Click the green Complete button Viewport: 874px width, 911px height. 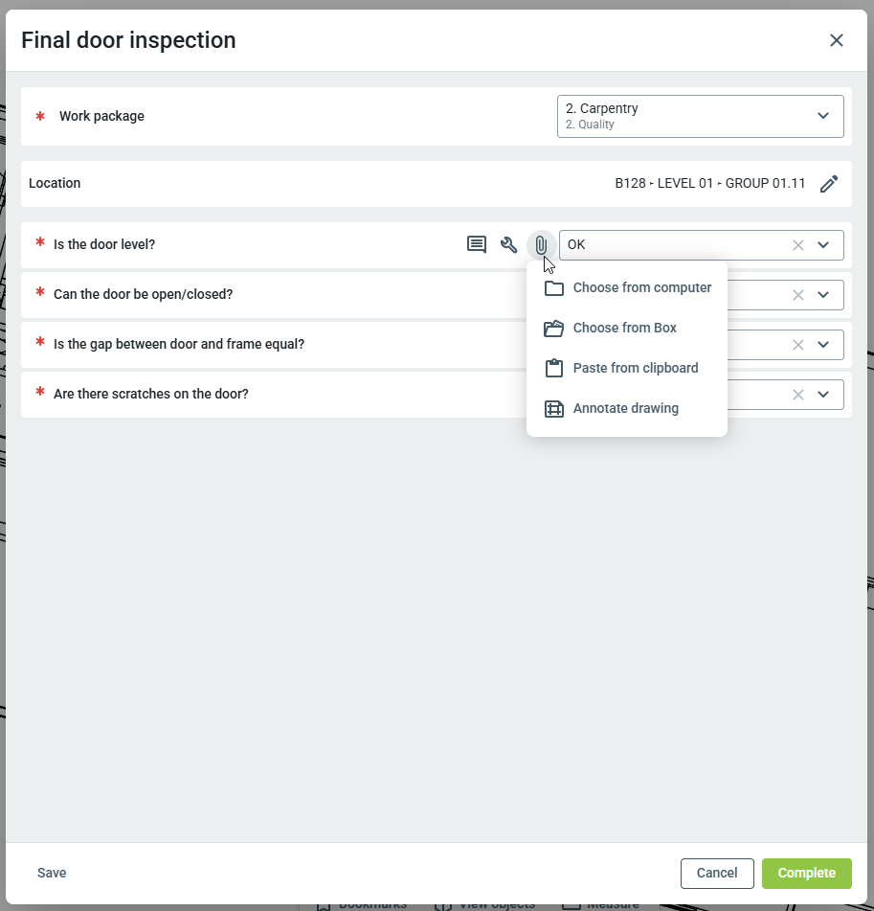[806, 873]
